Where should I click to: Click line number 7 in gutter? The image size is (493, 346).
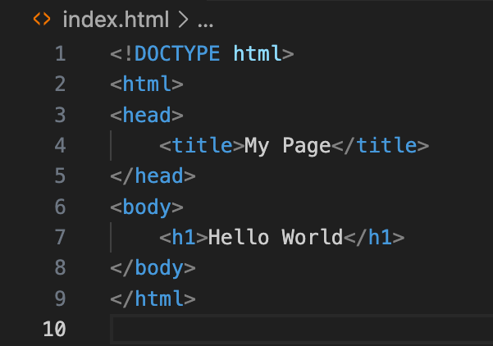click(60, 237)
